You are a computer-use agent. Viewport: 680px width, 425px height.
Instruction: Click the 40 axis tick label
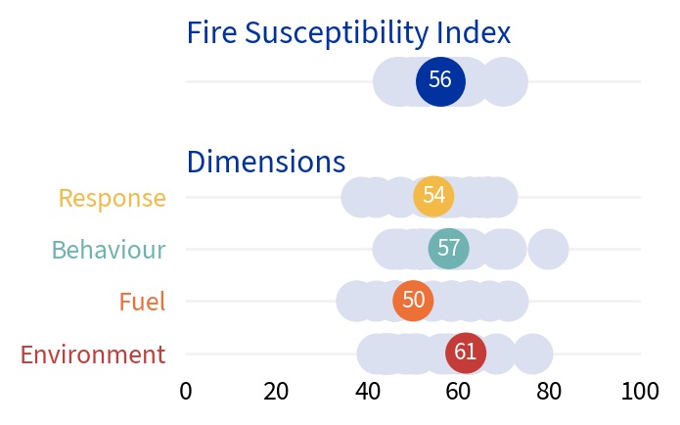[368, 392]
